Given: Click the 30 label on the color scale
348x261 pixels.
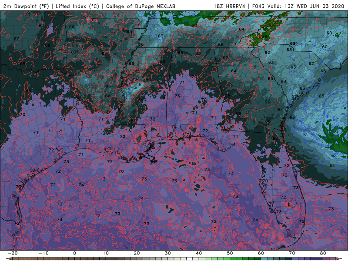Looking at the screenshot, I should coord(168,253).
